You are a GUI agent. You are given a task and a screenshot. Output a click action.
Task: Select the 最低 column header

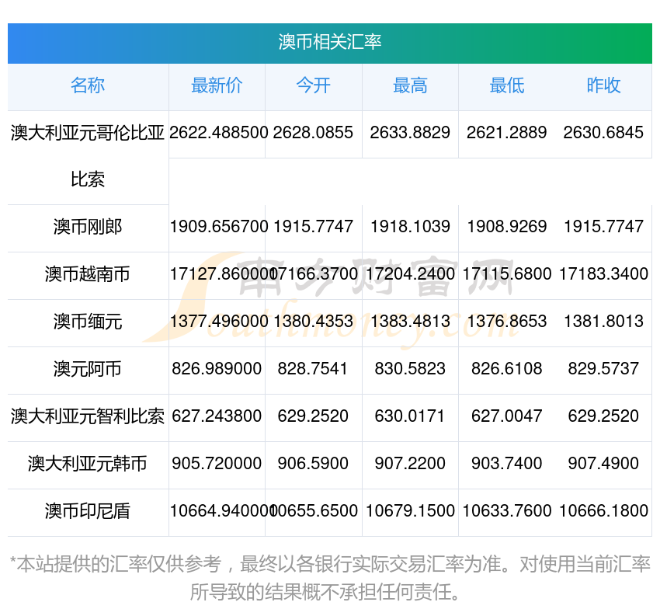coord(507,85)
